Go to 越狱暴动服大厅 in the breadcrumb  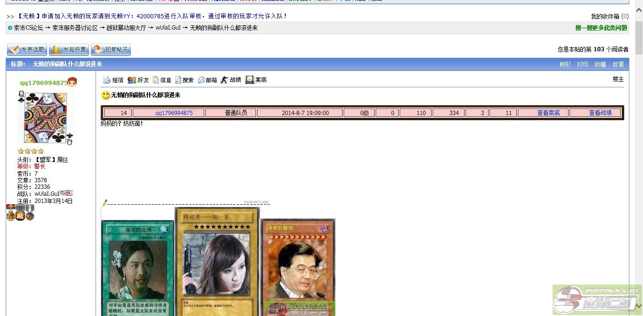[x=127, y=28]
